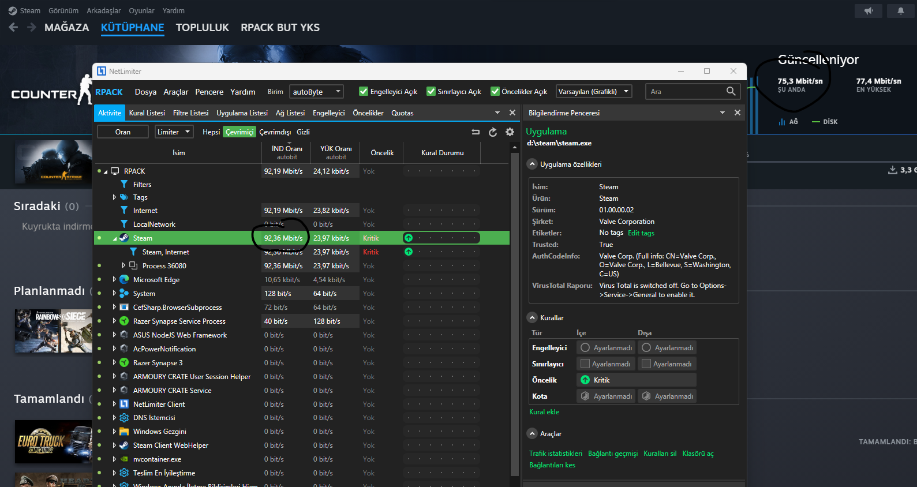917x487 pixels.
Task: Click the Razer Synapse Service Process icon
Action: tap(124, 321)
